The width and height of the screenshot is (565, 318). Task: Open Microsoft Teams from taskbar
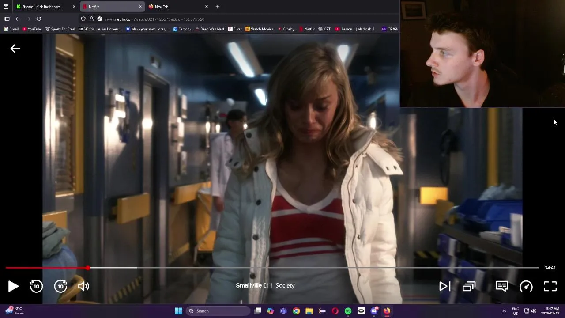283,311
